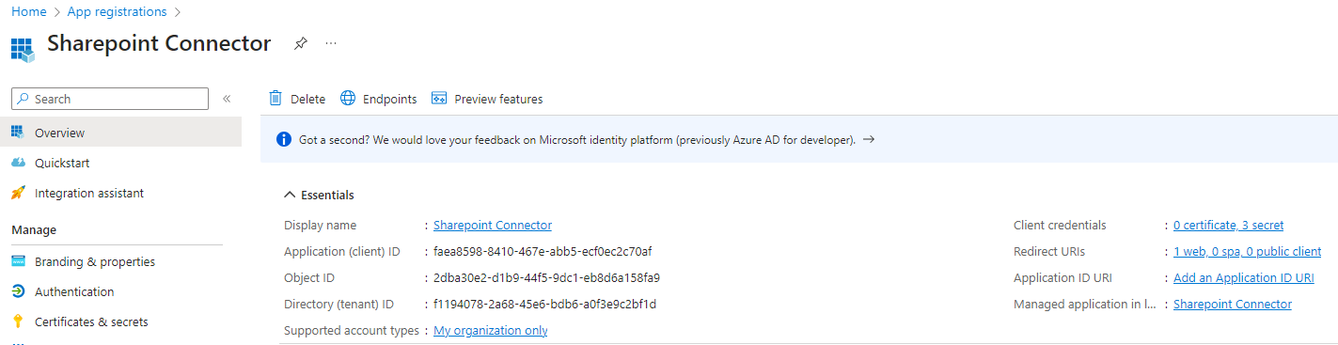Open Managed application Sharepoint Connector link
Screen dimensions: 1338x345
click(x=1233, y=304)
